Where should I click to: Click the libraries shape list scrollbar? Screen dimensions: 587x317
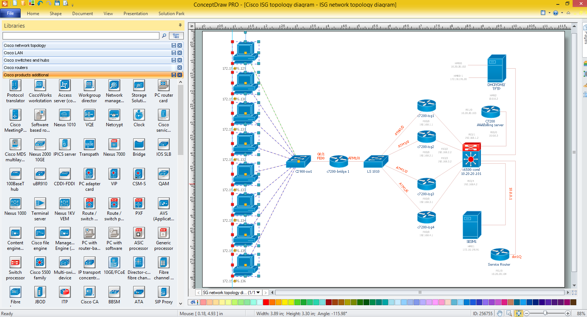point(180,120)
